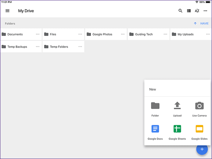Create a new Google Sheets spreadsheet
The image size is (212, 159).
click(x=177, y=132)
